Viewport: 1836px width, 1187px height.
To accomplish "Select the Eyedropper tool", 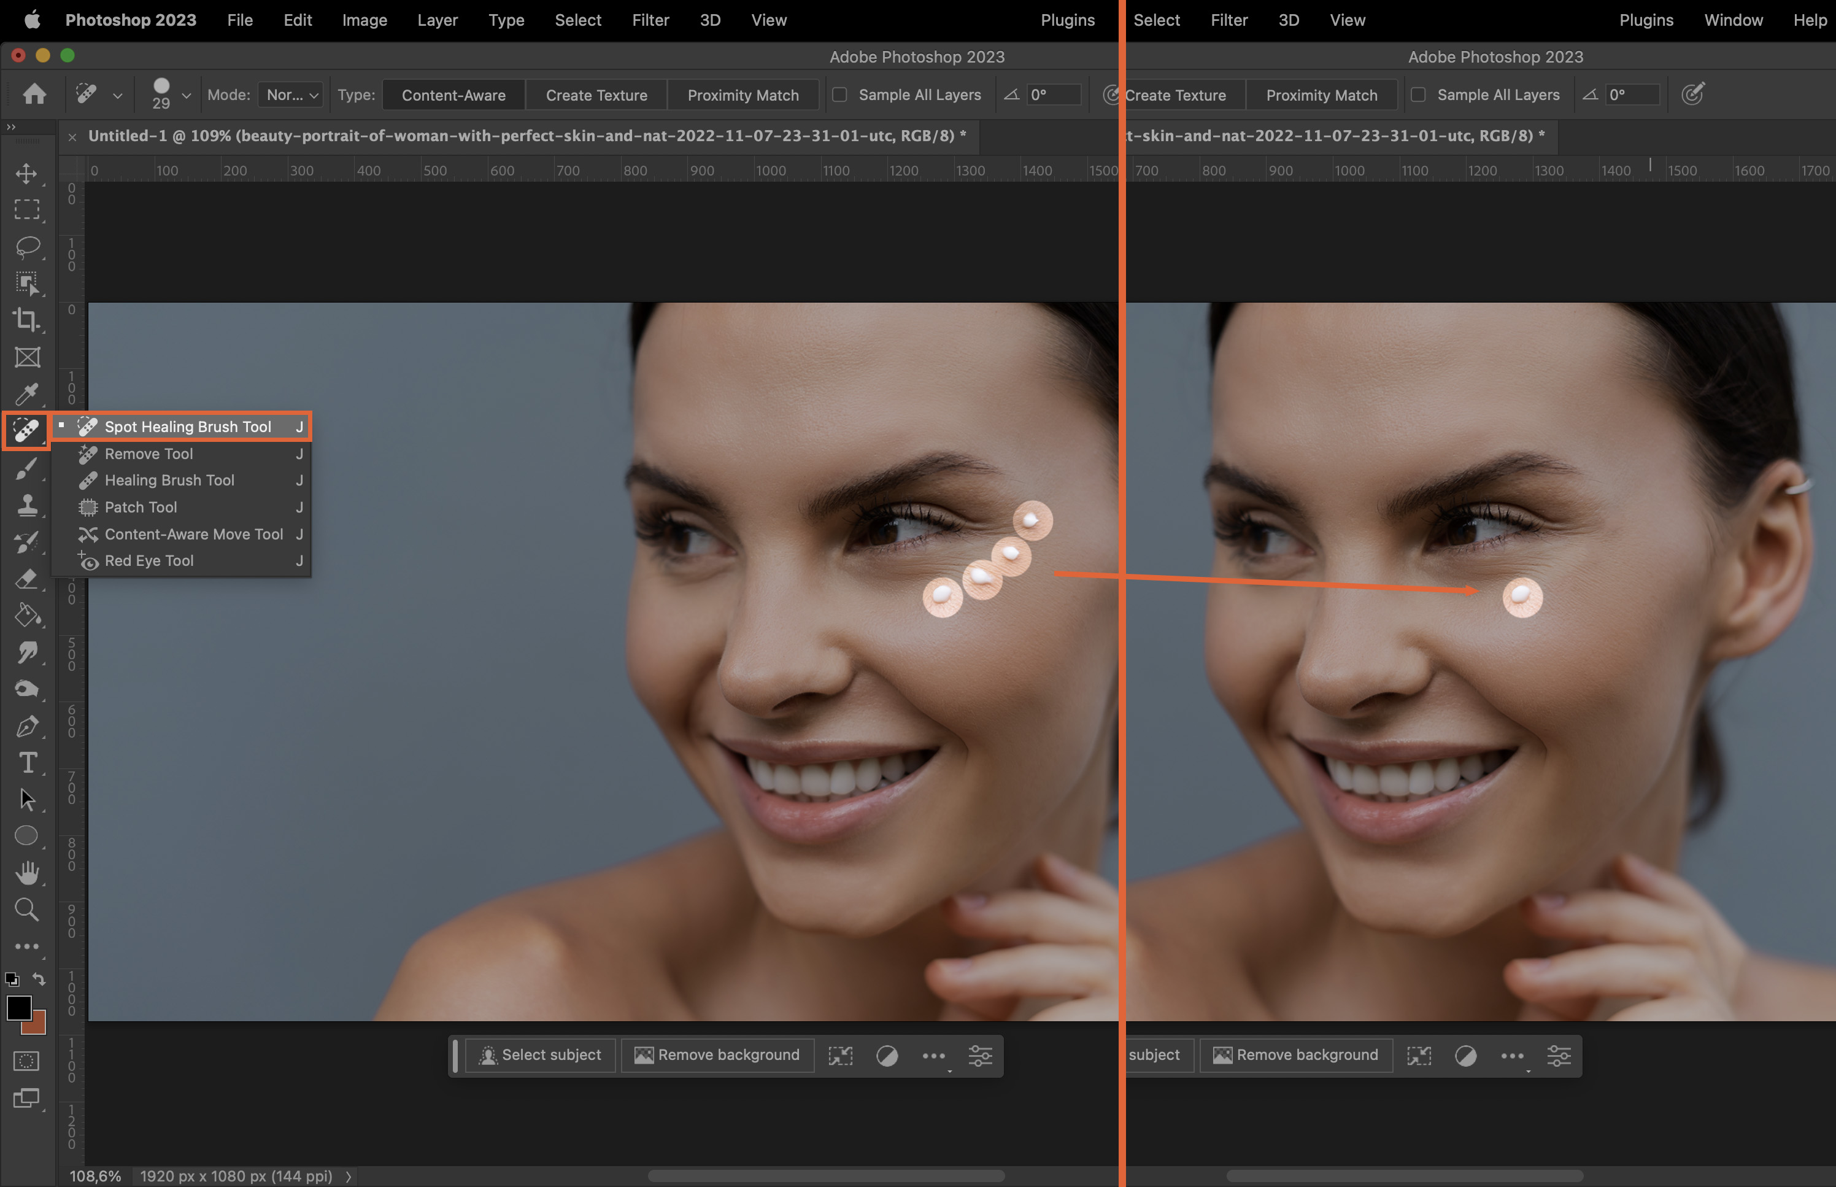I will pos(27,394).
